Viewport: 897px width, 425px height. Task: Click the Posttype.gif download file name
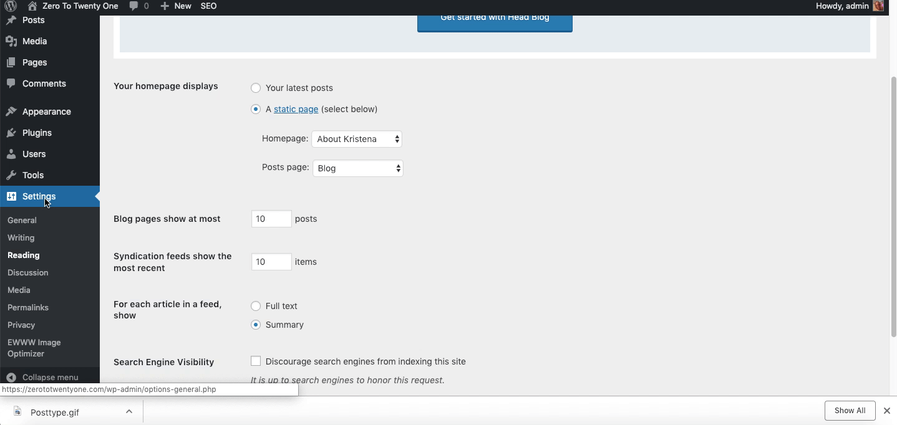point(55,412)
